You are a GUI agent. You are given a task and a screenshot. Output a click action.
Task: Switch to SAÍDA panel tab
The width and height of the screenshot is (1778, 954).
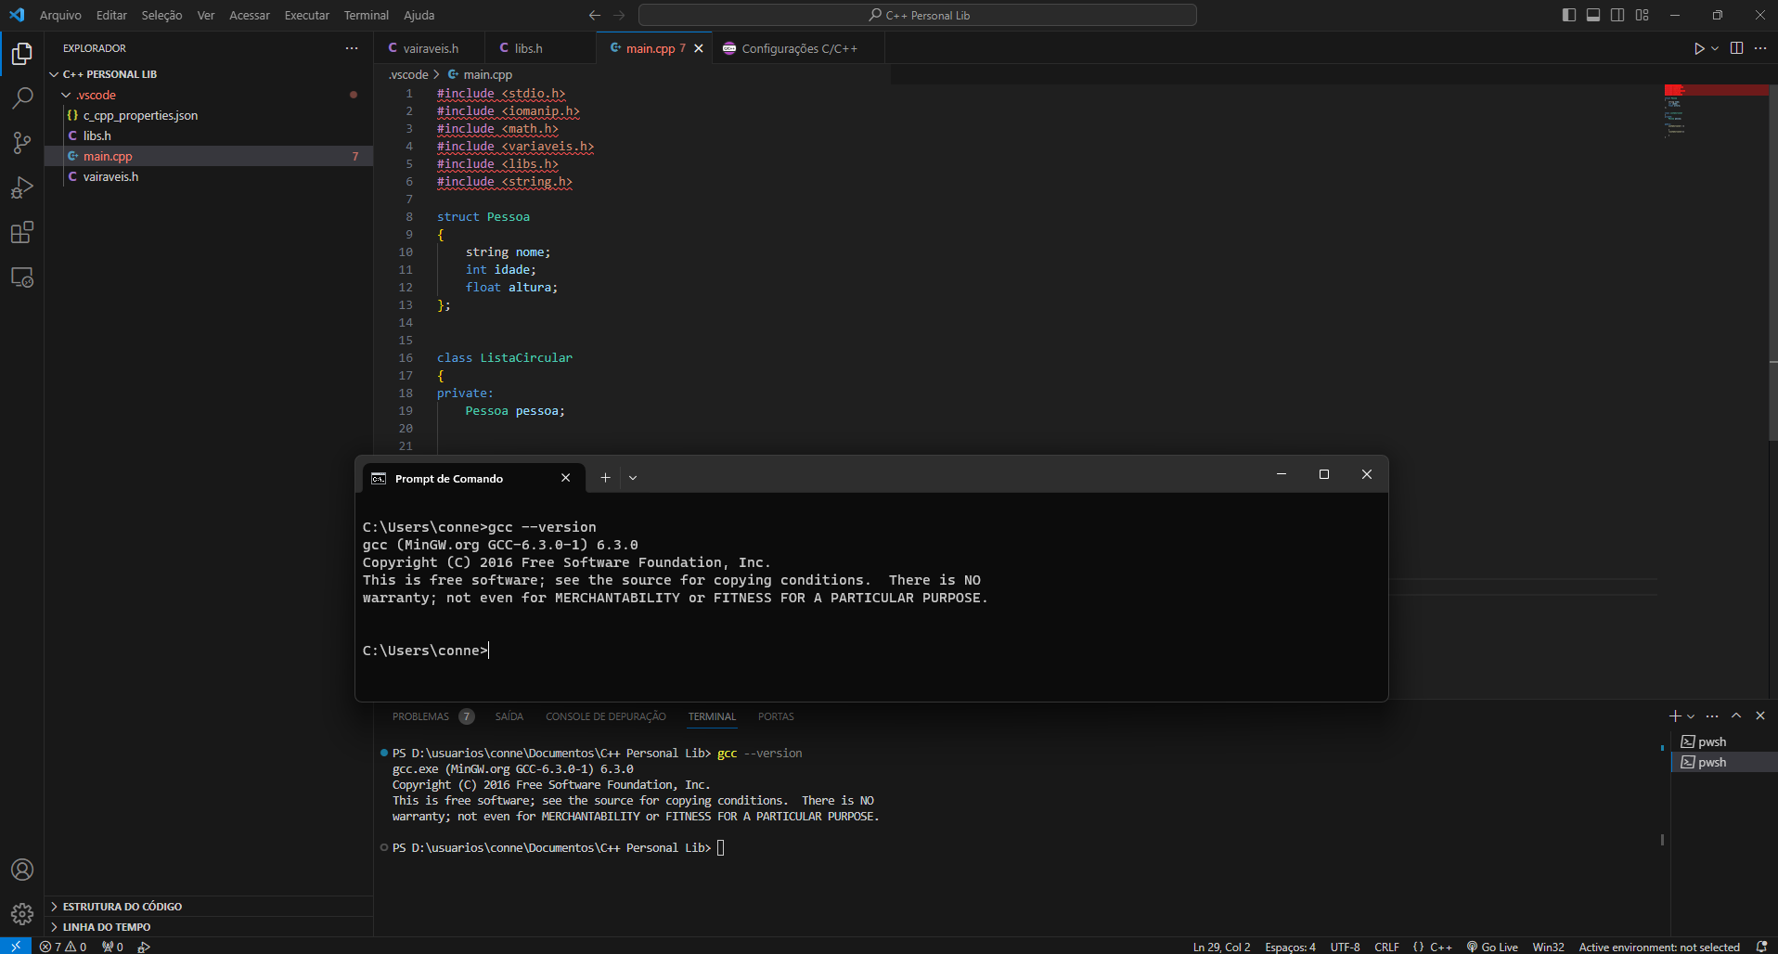coord(509,716)
